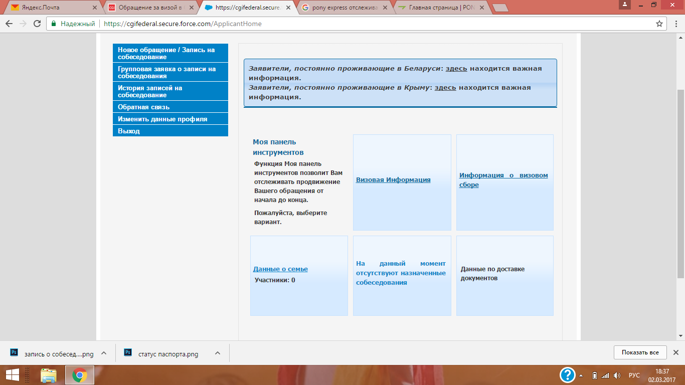Open Chrome's three-dot menu icon

point(675,24)
